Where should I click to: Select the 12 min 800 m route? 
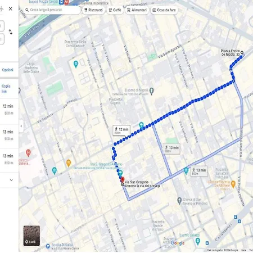click(x=9, y=110)
